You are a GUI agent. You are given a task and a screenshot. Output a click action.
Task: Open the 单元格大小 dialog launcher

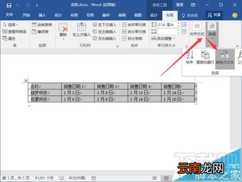point(186,46)
